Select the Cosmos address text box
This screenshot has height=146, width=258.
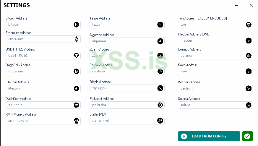pyautogui.click(x=212, y=55)
